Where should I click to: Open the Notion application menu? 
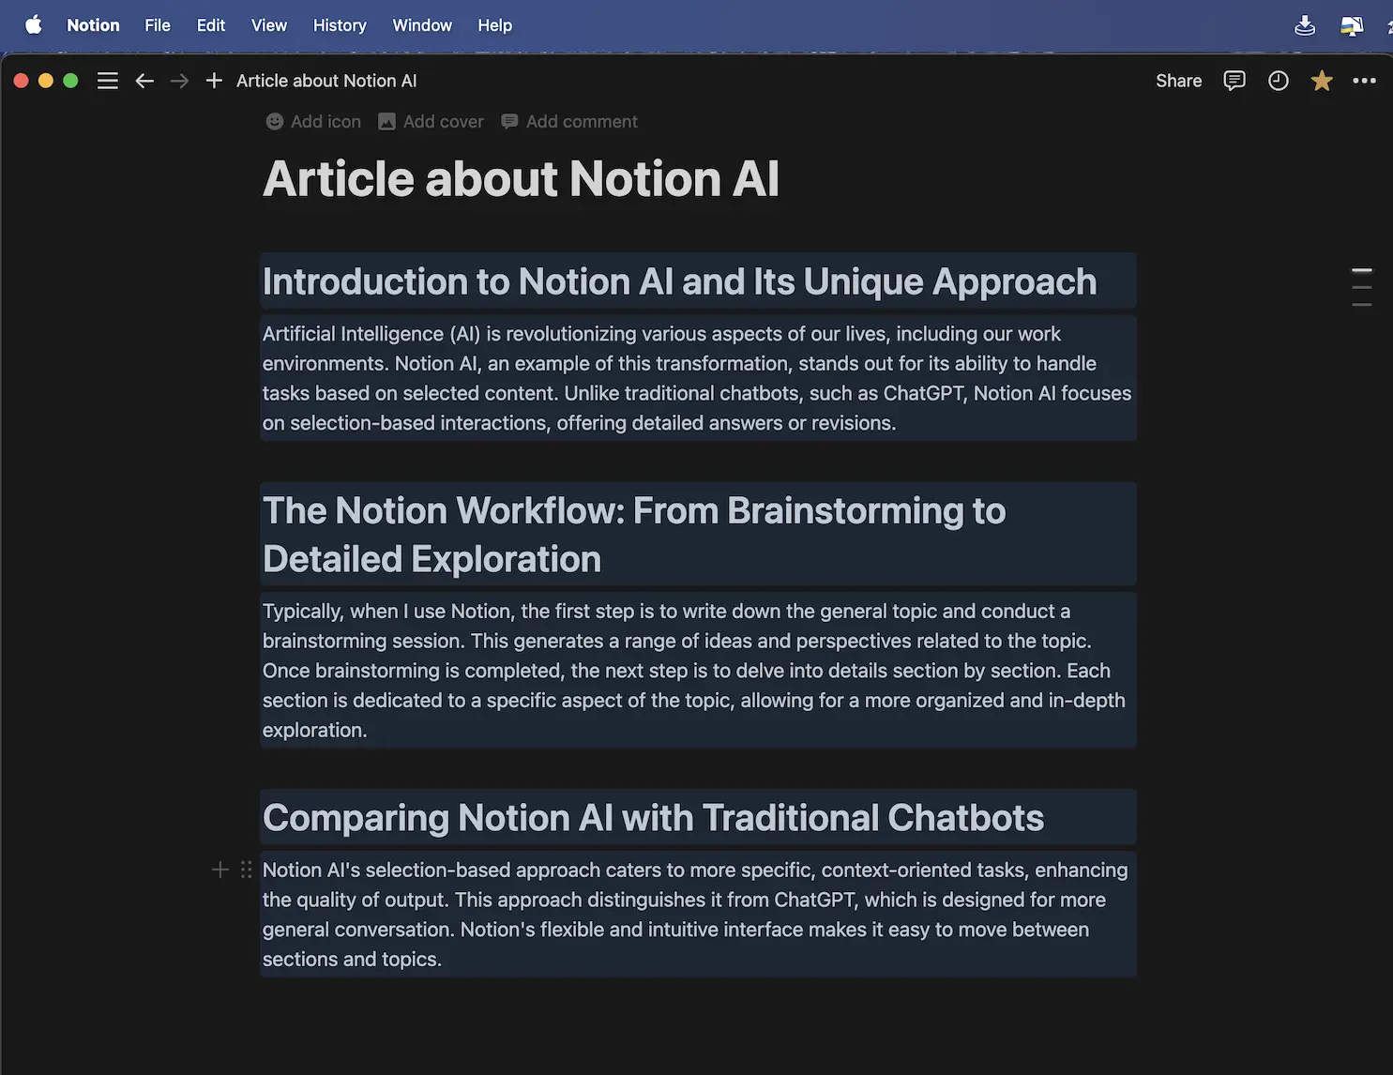(93, 25)
